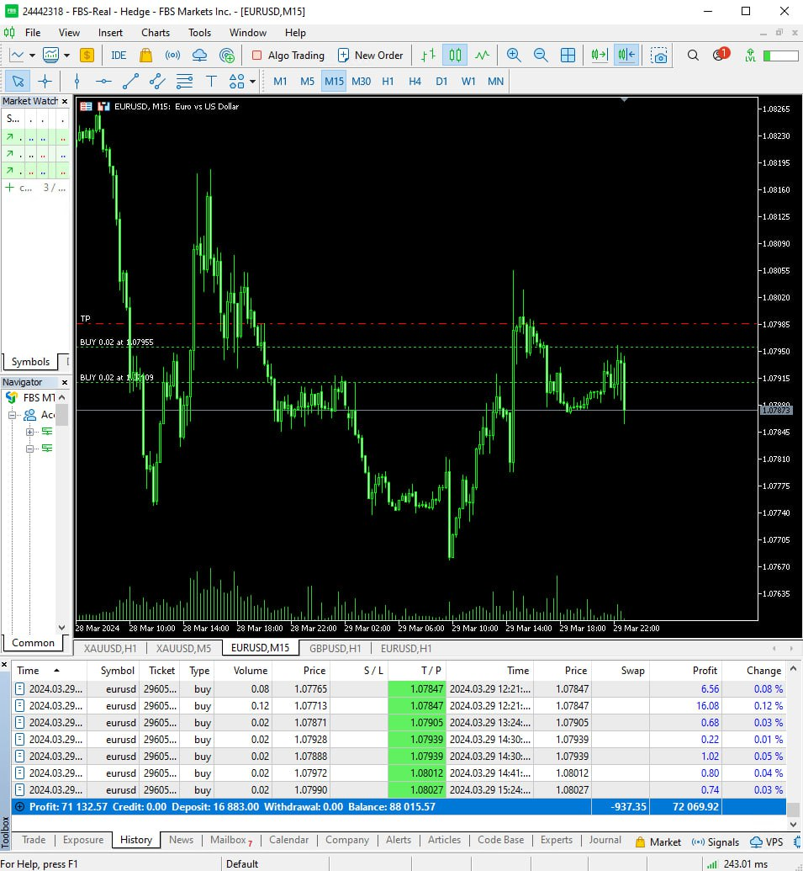Screen dimensions: 803x871
Task: Open the Insert menu
Action: pos(110,33)
